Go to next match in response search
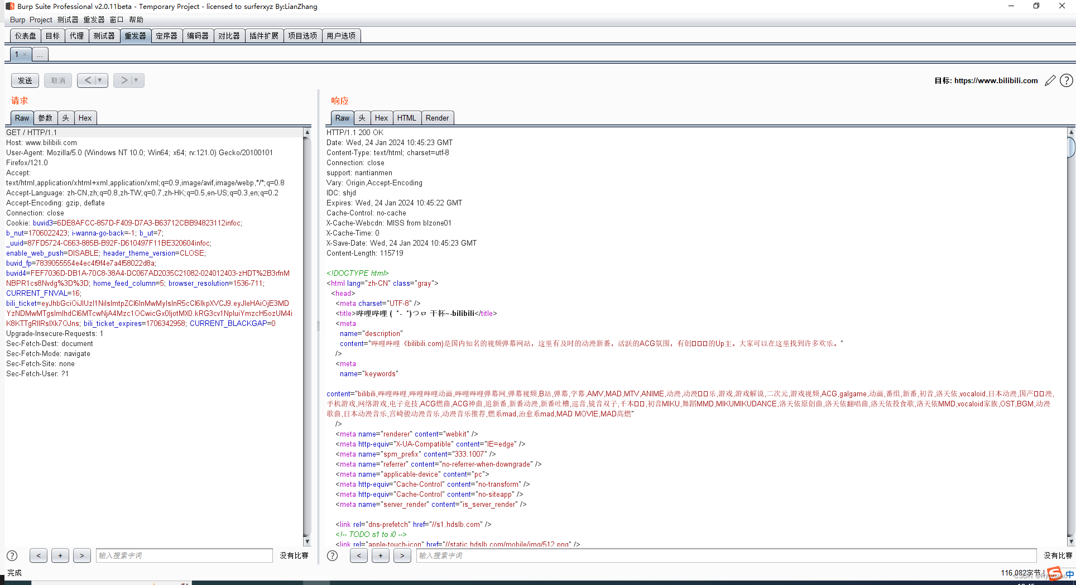1076x585 pixels. [402, 555]
